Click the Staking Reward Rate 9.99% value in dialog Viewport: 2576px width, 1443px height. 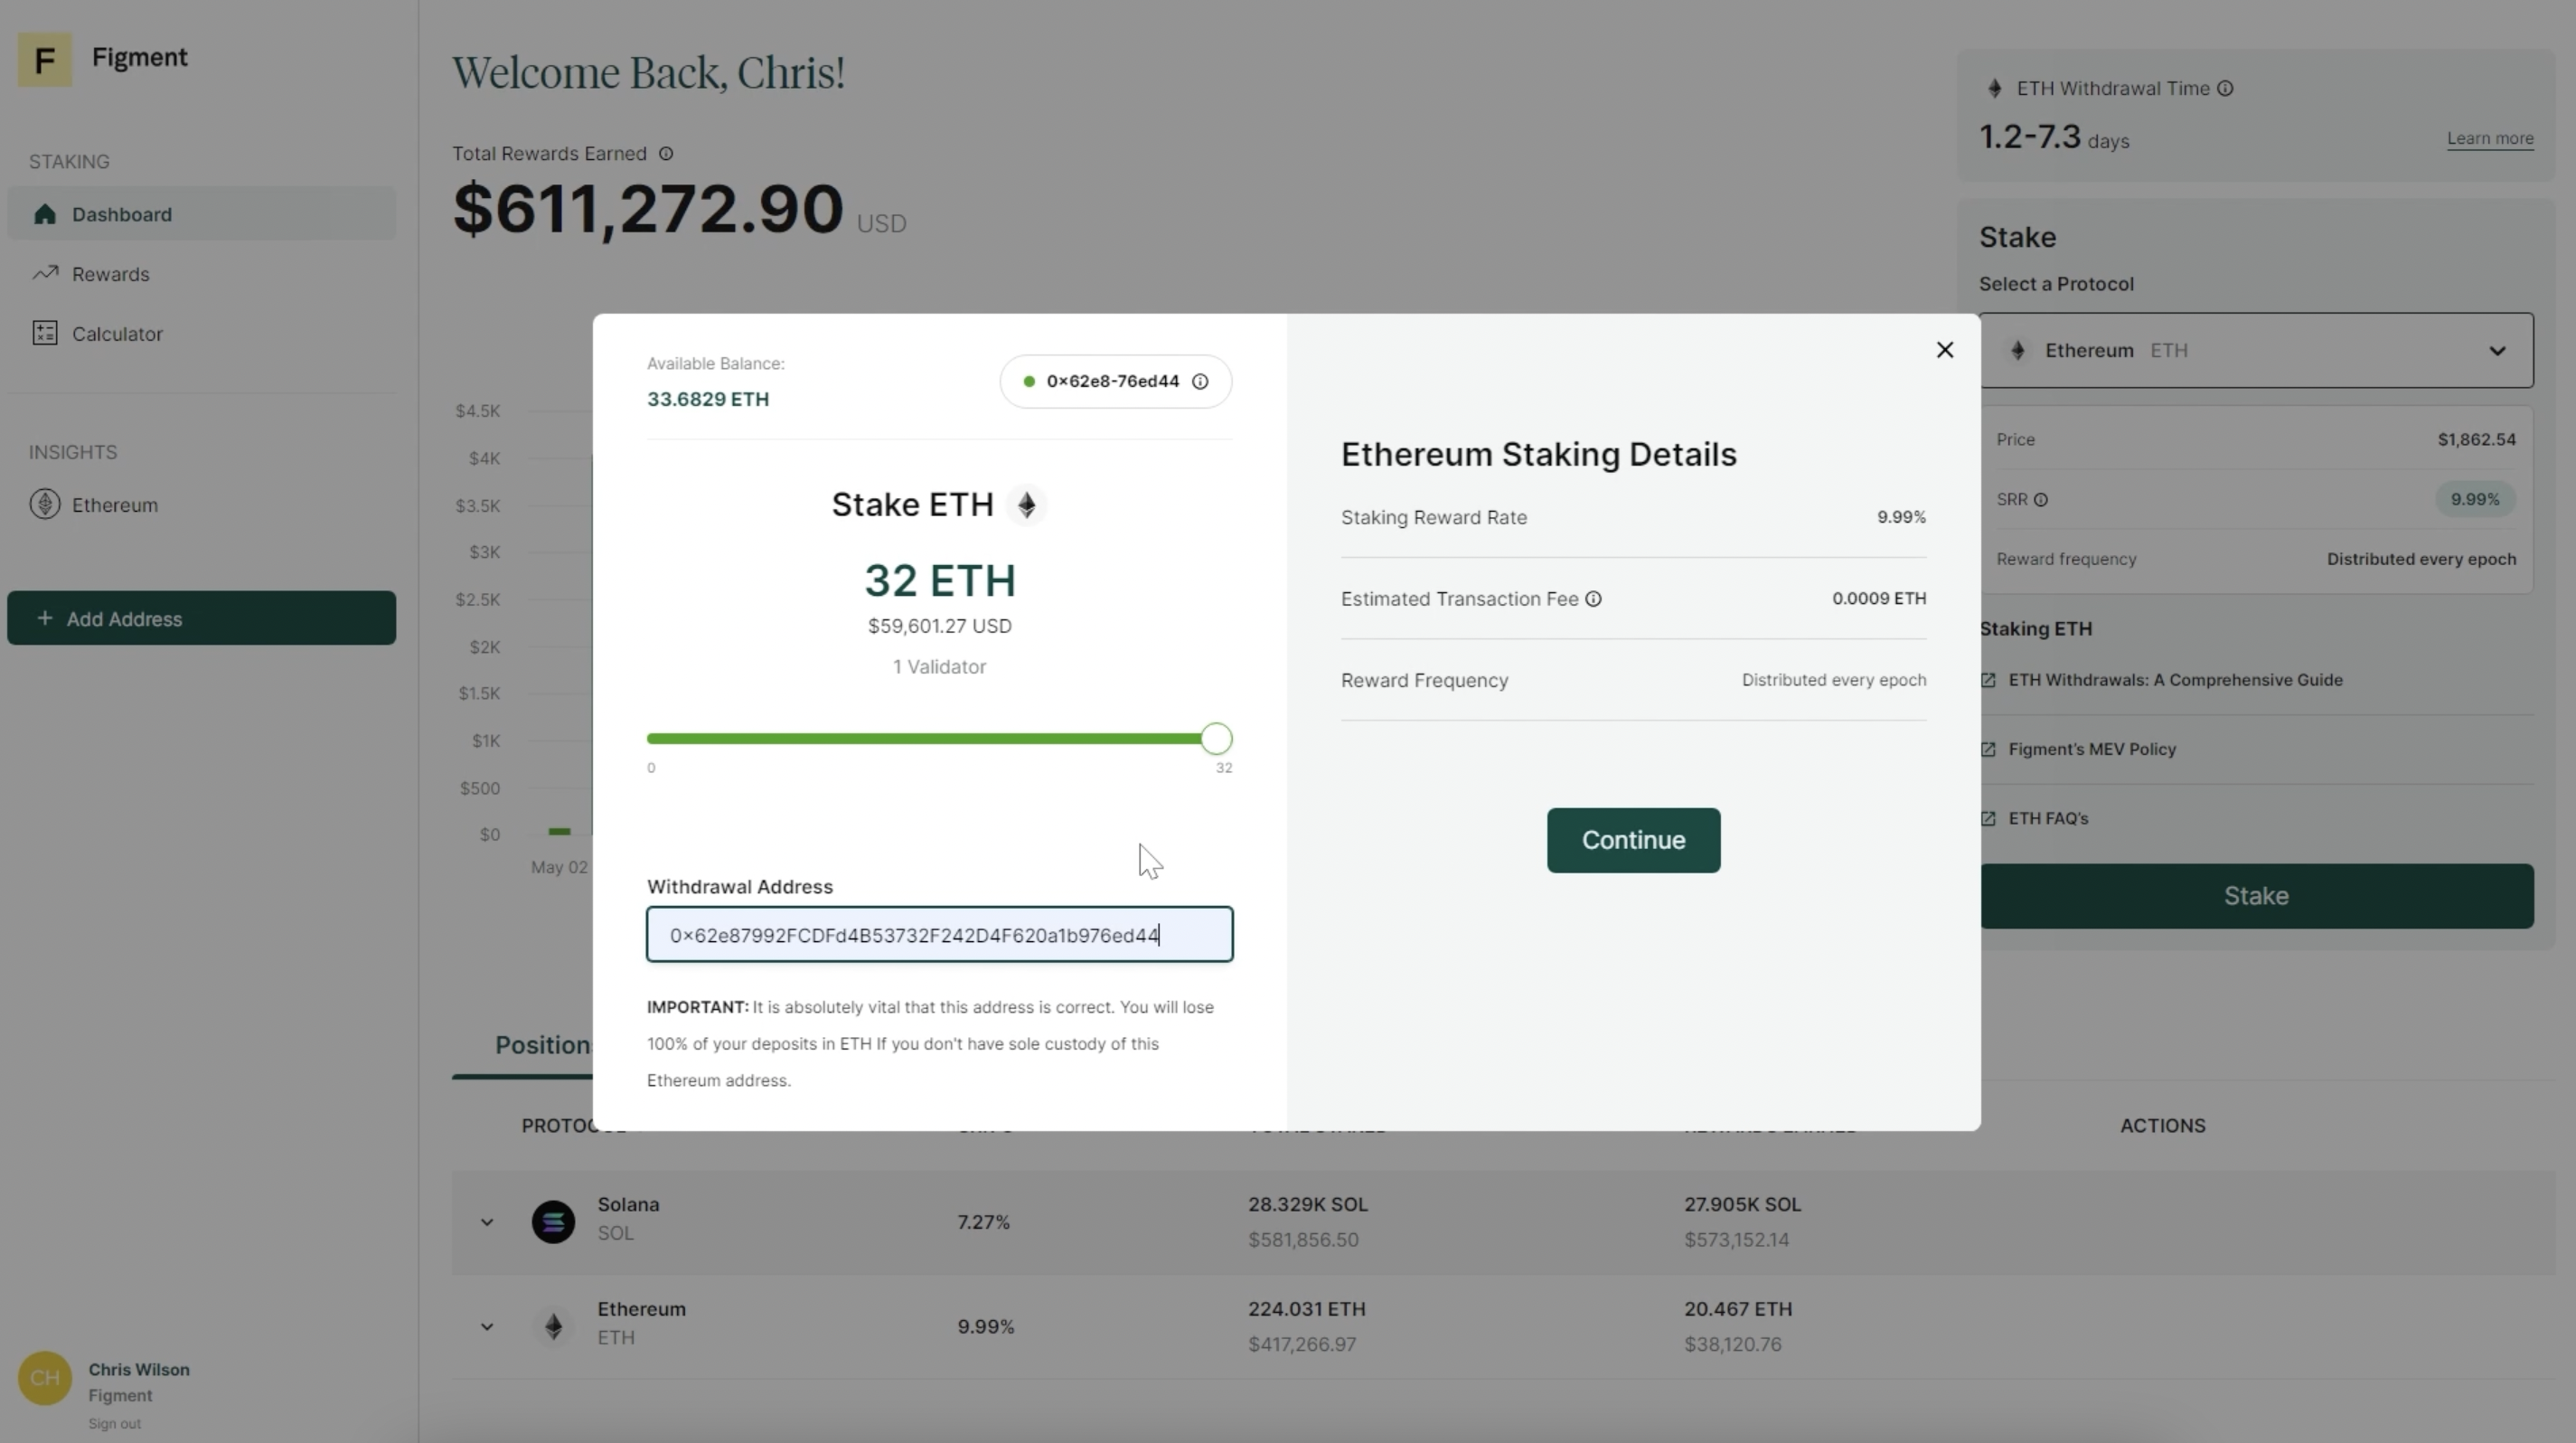click(x=1901, y=517)
